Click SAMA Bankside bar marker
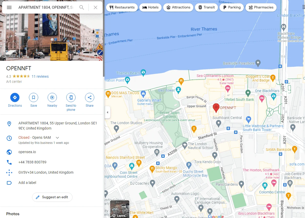The height and width of the screenshot is (218, 305). 295,149
